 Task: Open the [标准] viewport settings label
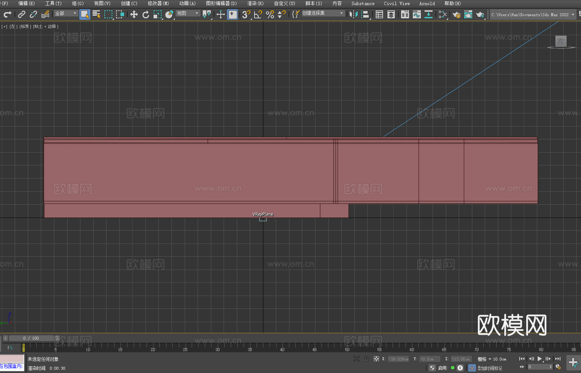click(25, 26)
